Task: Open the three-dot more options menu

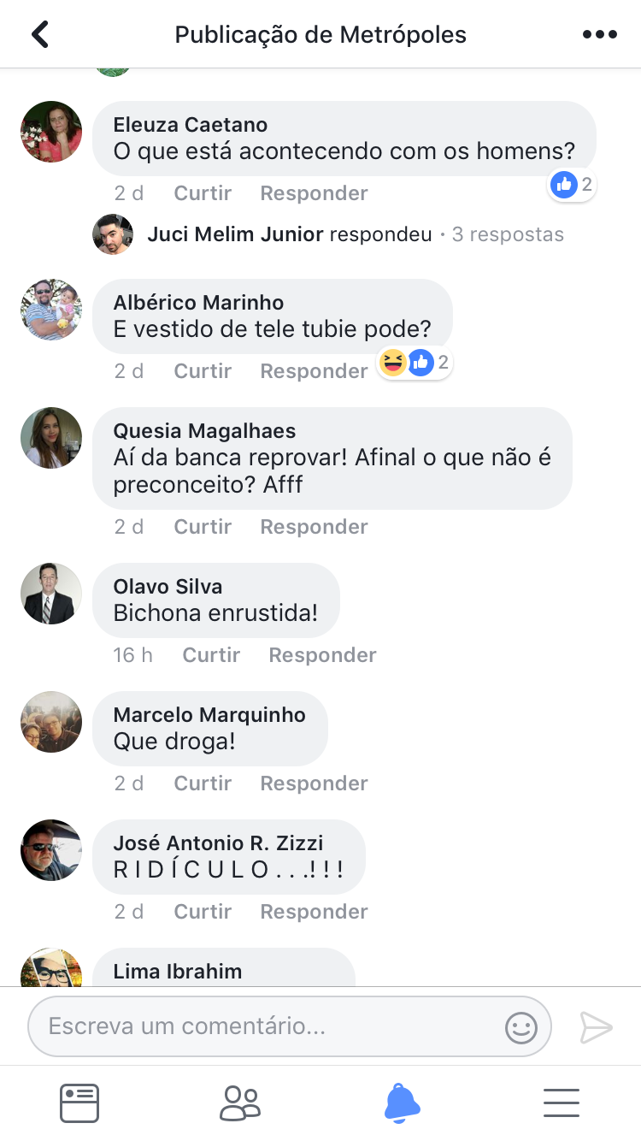Action: tap(599, 34)
